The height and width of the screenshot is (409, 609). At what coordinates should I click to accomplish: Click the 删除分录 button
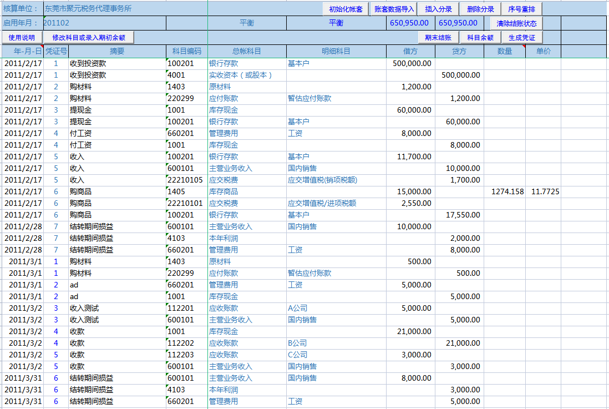pyautogui.click(x=480, y=8)
